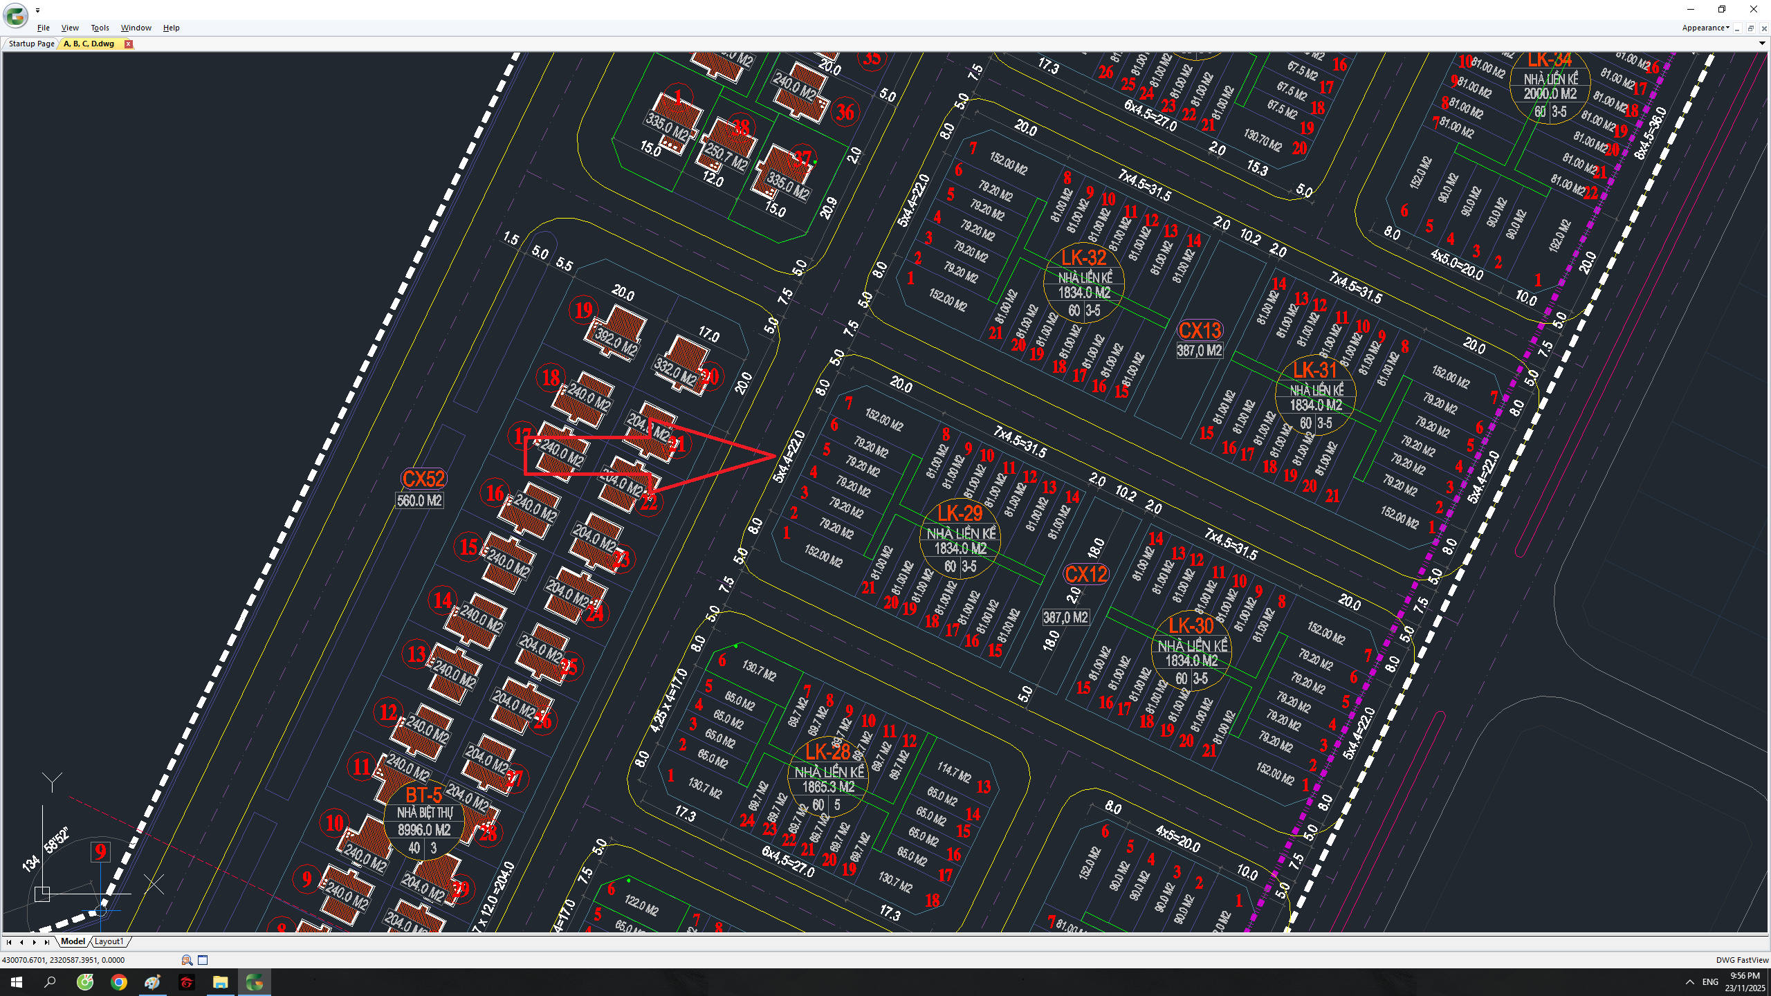Click the DWG FastView application logo button
The image size is (1771, 996).
pos(15,15)
